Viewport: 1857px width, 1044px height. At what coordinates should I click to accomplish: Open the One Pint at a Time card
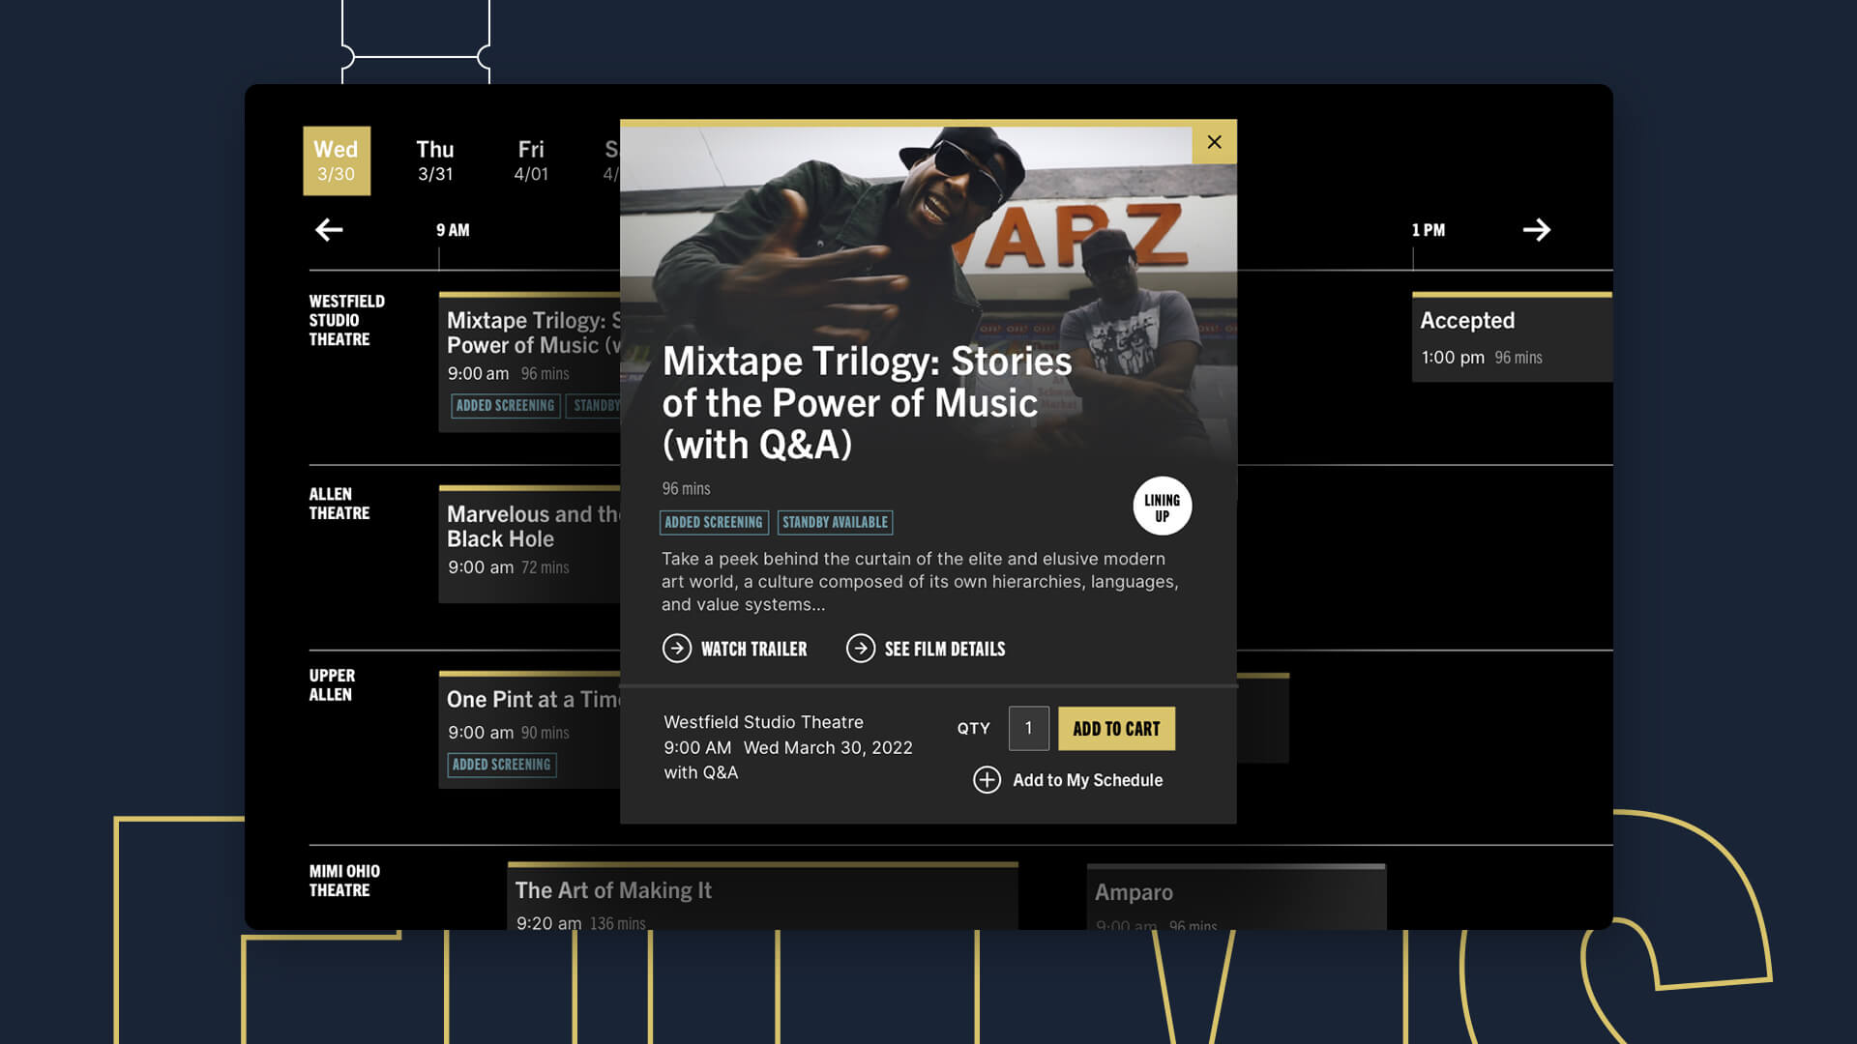pos(529,730)
